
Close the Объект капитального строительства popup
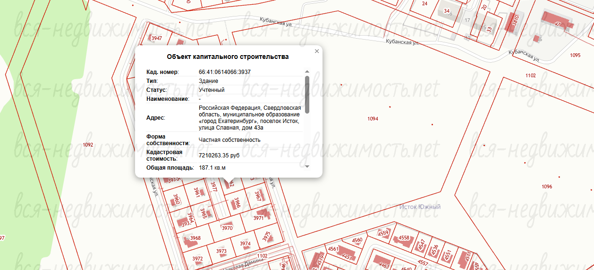pos(317,51)
